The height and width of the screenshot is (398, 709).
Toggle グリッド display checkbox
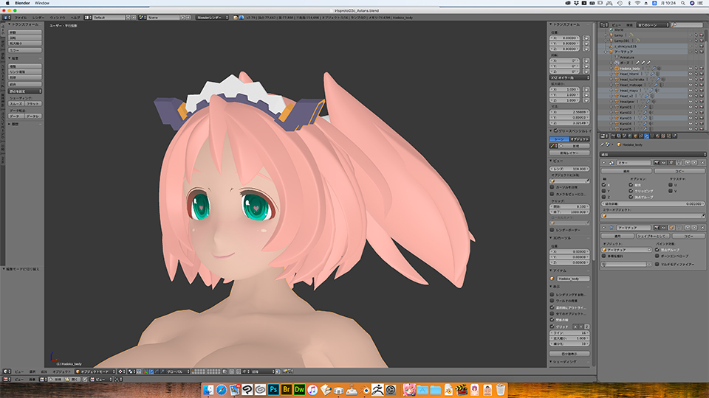(x=552, y=327)
